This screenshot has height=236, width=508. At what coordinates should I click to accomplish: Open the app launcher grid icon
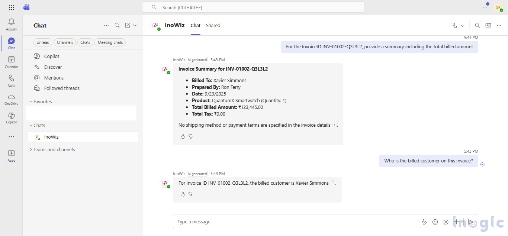click(x=12, y=7)
